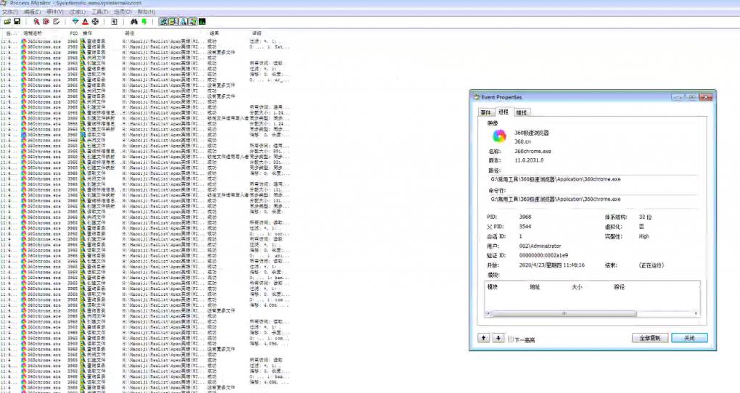Save the capture using the floppy disk icon
Screen dimensions: 740x393
click(17, 22)
